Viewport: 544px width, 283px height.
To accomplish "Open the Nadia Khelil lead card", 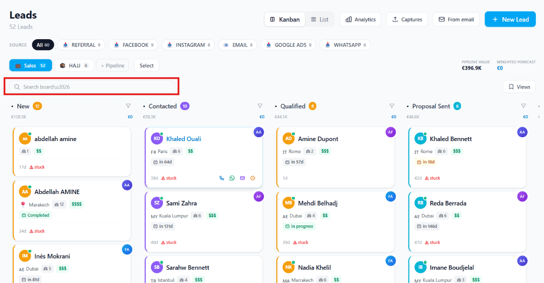I will click(336, 269).
